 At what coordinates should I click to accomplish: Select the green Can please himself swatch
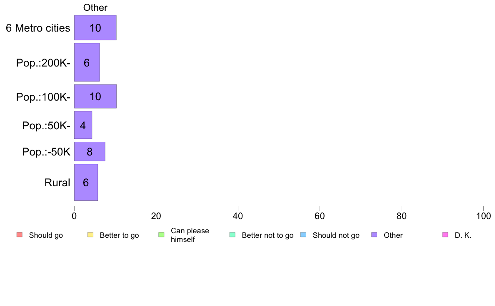tap(161, 235)
